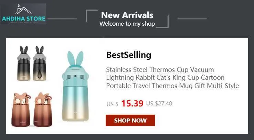Viewport: 254px width, 140px height.
Task: Click the divider line right of New Arrivals
Action: coord(192,19)
